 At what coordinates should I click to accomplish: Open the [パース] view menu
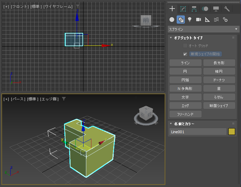point(18,99)
